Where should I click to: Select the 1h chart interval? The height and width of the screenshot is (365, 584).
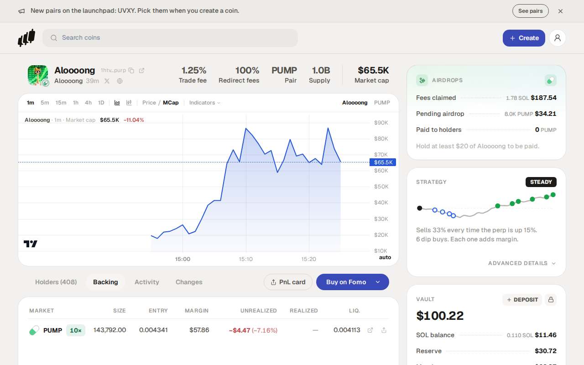click(76, 103)
